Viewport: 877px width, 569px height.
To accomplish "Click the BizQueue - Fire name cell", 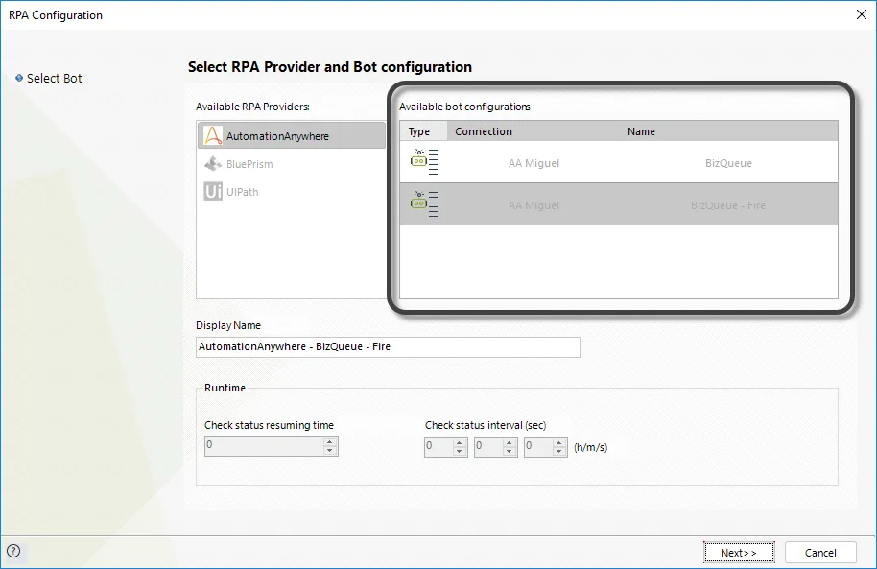I will pos(728,205).
